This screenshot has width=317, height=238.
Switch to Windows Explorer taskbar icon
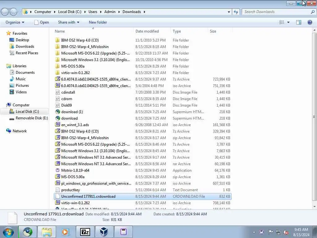[x=46, y=232]
